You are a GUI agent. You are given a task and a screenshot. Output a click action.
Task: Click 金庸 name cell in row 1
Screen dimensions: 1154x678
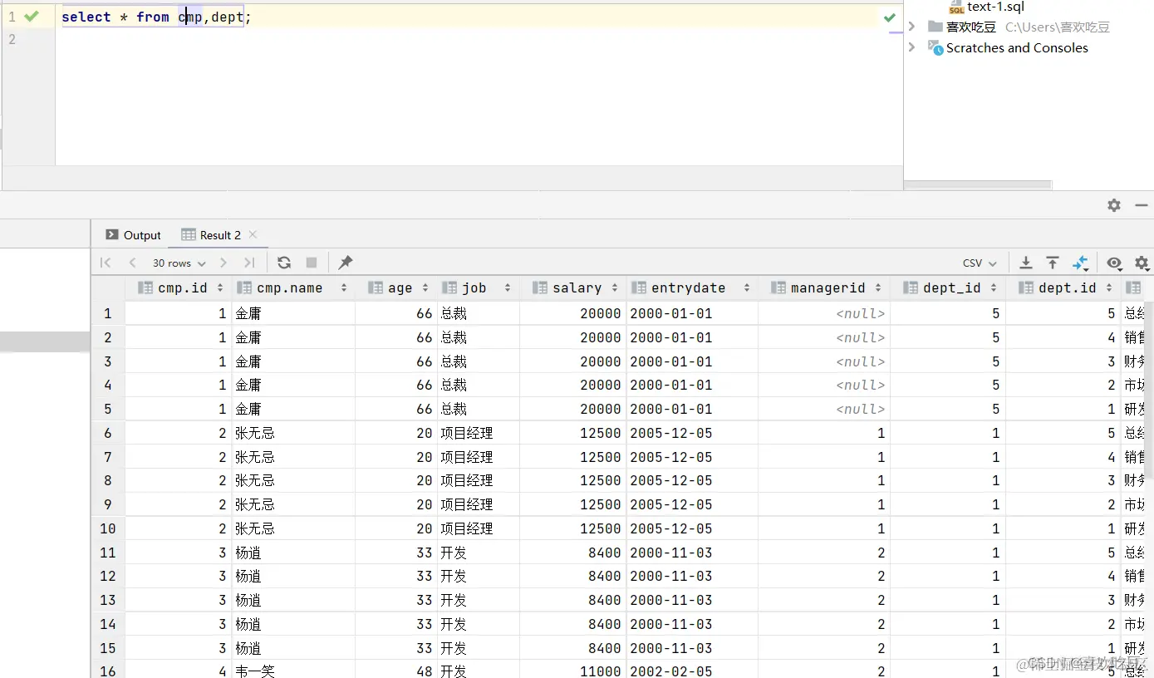[293, 313]
